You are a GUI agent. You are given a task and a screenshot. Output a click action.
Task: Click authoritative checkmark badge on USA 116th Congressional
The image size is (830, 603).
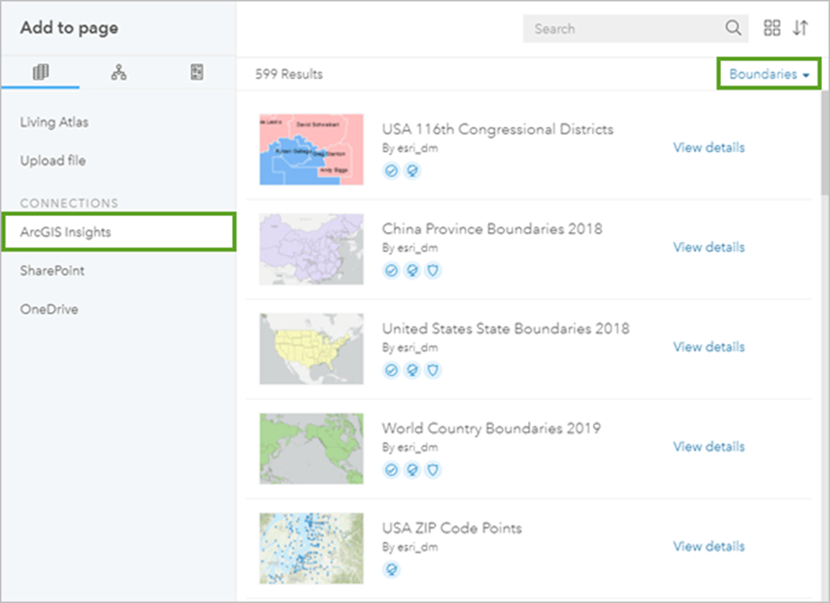coord(391,170)
